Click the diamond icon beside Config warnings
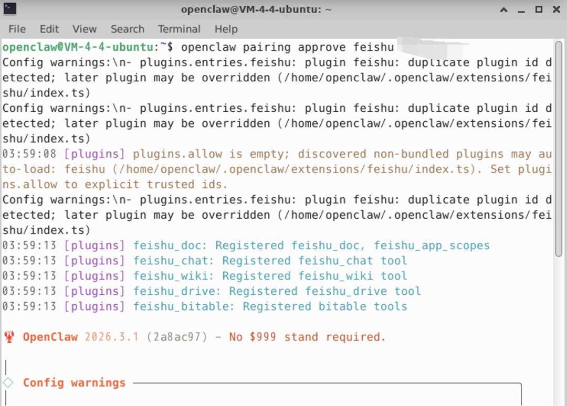567x406 pixels. point(8,382)
